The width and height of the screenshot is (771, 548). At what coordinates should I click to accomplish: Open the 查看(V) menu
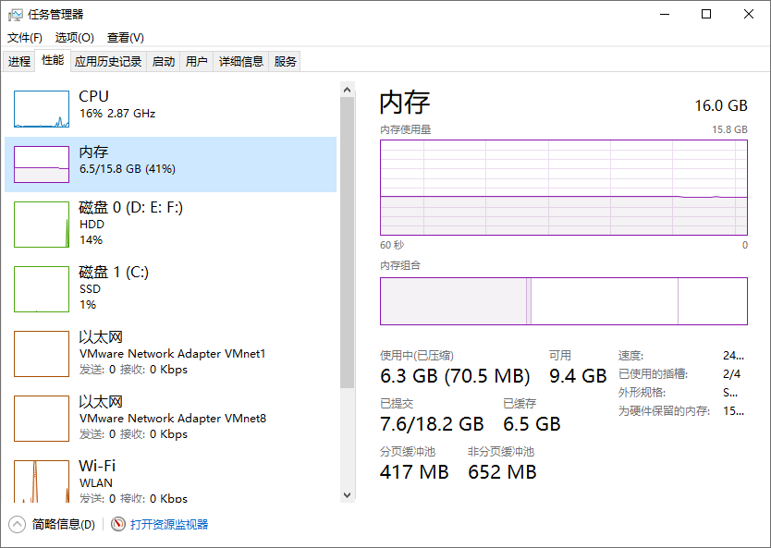point(125,38)
